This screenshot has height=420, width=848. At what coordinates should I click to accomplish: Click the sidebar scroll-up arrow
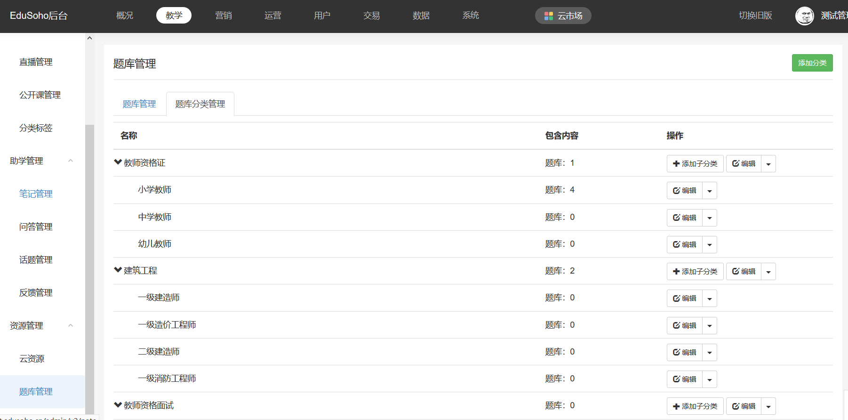tap(89, 38)
